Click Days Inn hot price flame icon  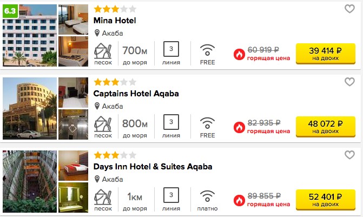239,201
